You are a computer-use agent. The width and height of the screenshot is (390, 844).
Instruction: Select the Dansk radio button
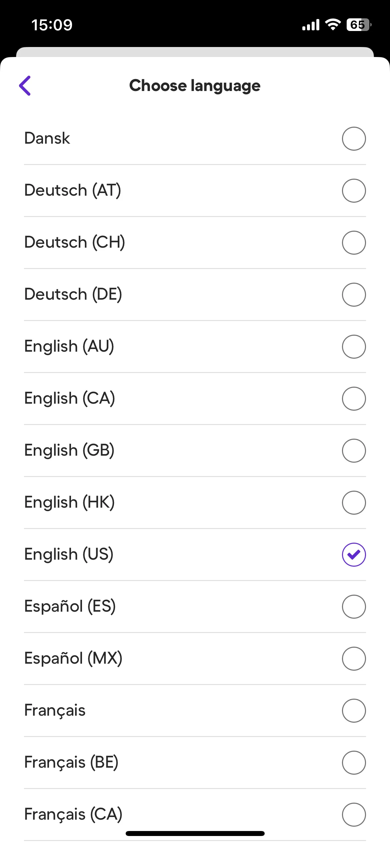click(x=354, y=139)
